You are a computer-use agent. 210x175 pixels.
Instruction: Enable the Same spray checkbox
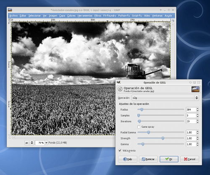click(x=139, y=127)
